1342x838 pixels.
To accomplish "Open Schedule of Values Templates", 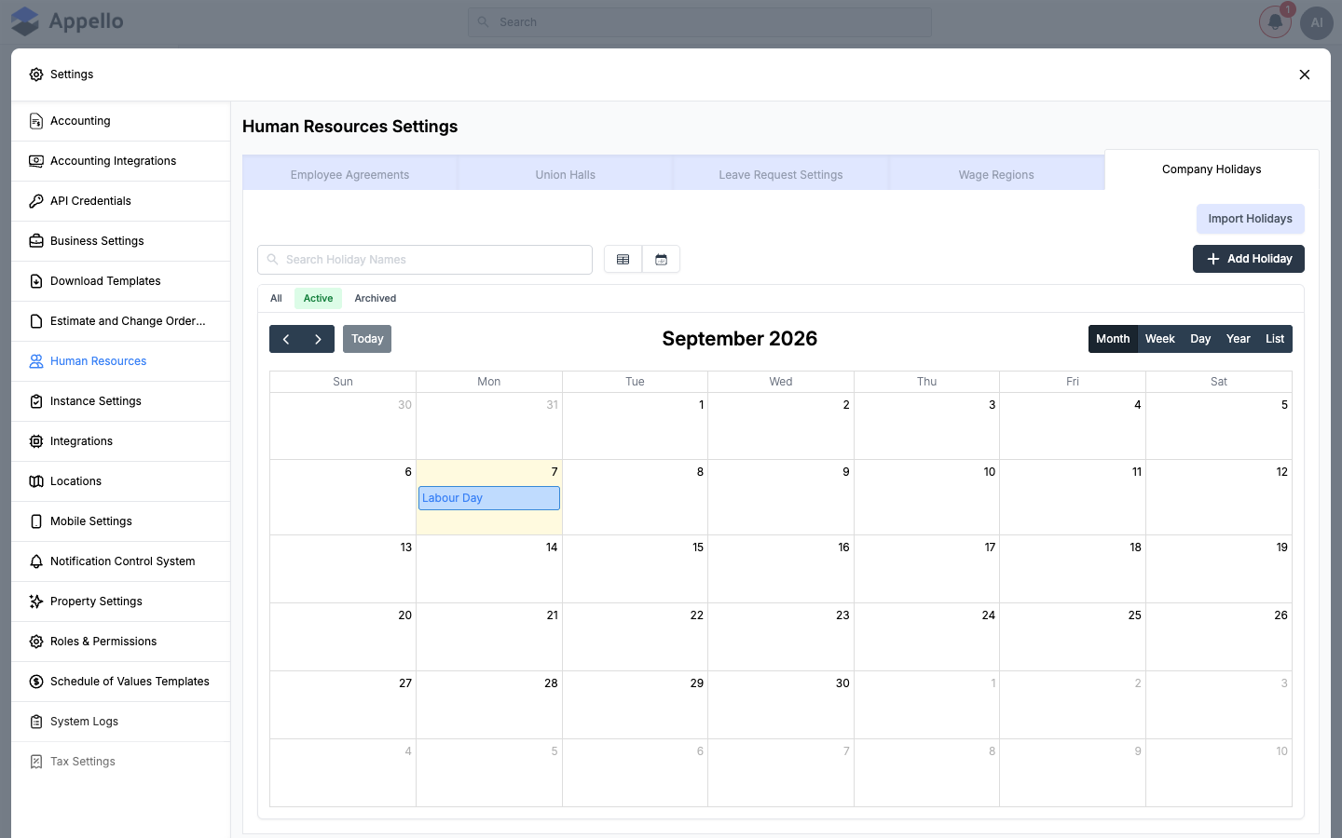I will coord(120,682).
